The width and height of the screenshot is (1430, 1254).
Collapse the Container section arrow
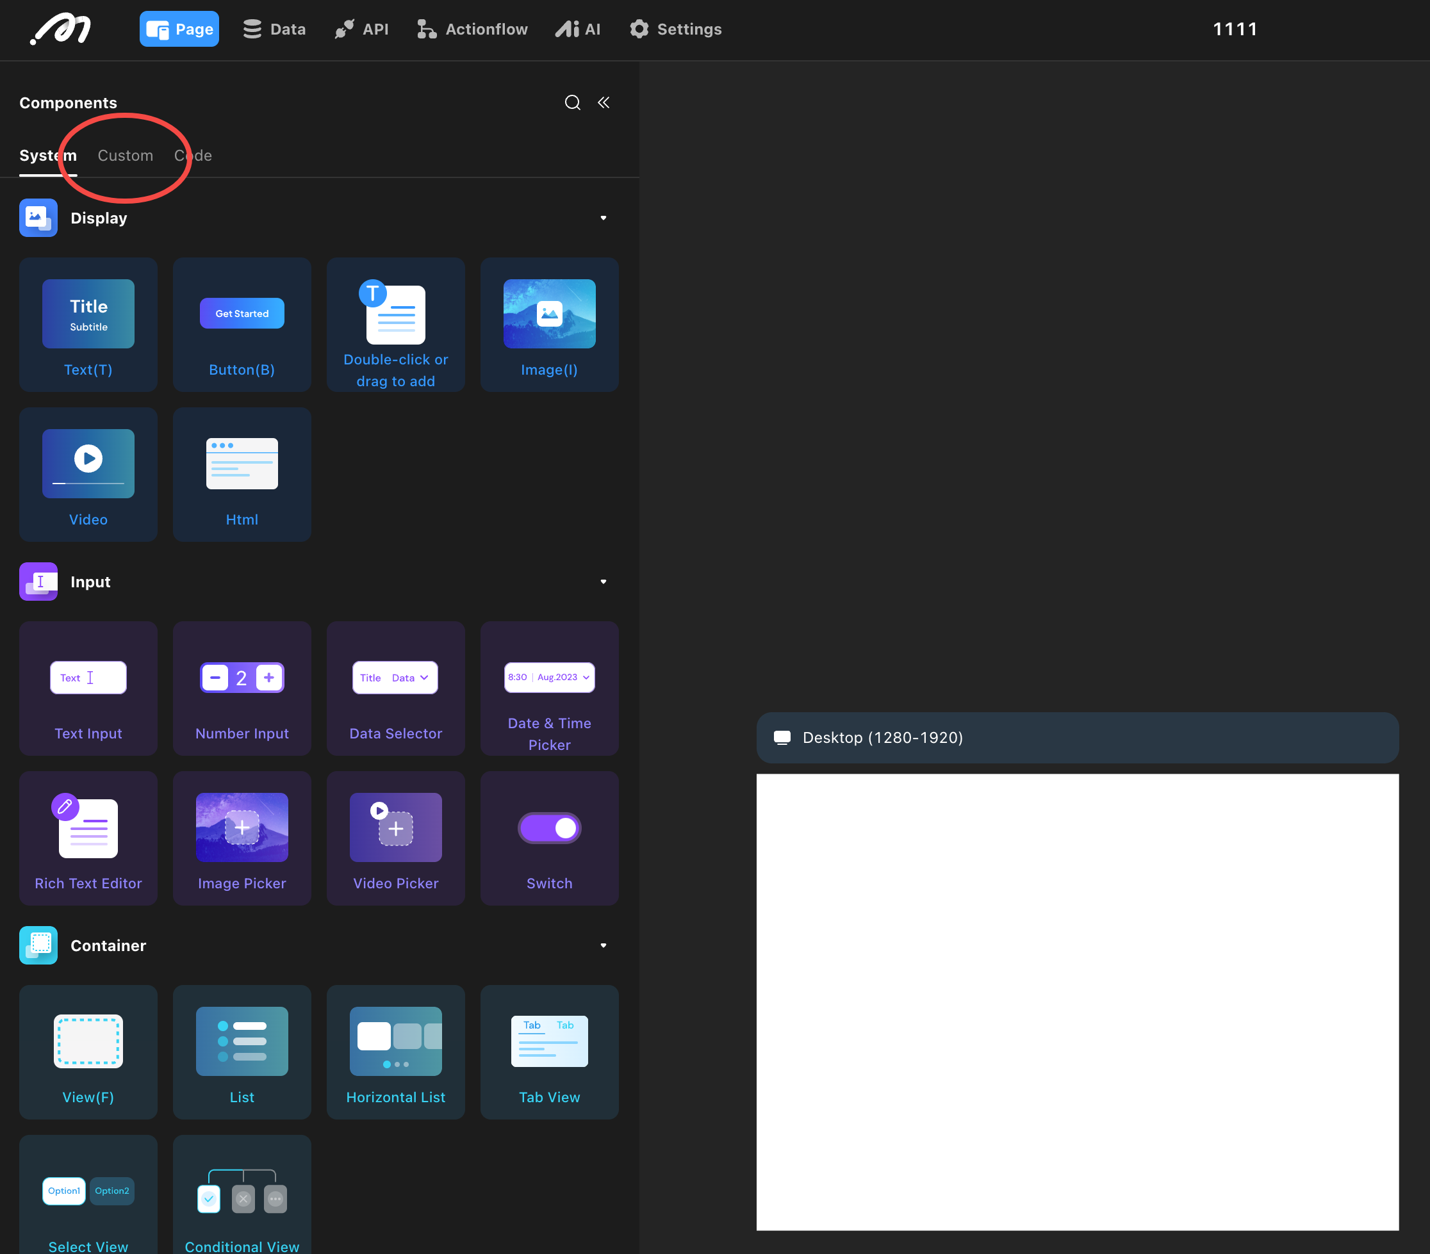coord(603,945)
